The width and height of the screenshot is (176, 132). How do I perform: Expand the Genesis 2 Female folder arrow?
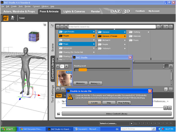(125, 36)
